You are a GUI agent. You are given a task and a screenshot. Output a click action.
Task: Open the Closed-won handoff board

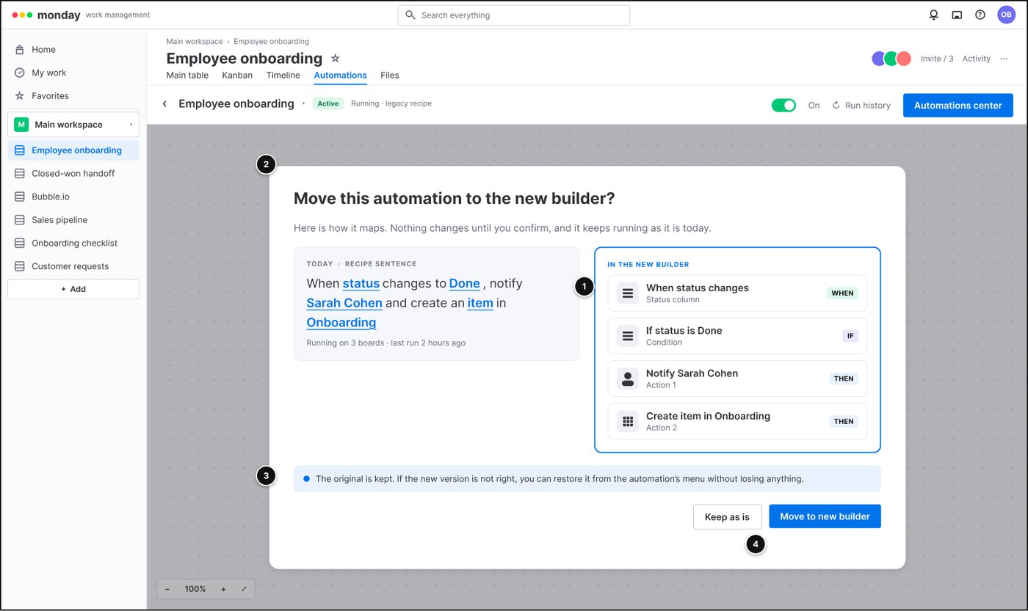pos(73,173)
